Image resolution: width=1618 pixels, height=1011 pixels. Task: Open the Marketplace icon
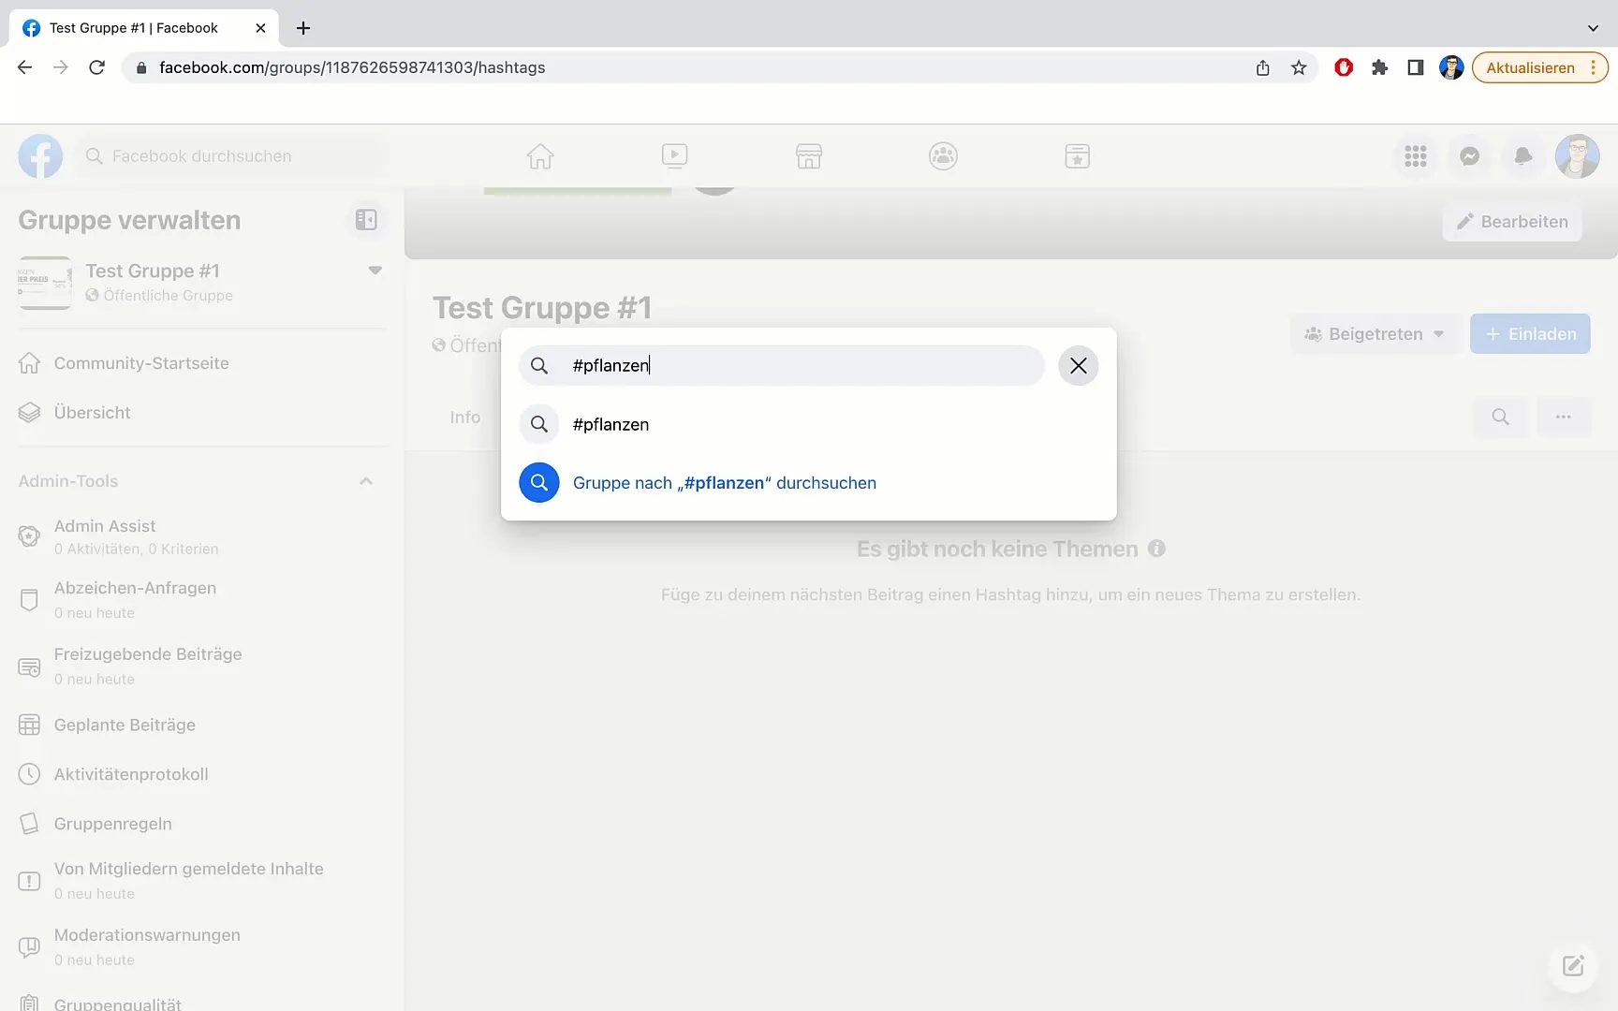pyautogui.click(x=809, y=156)
